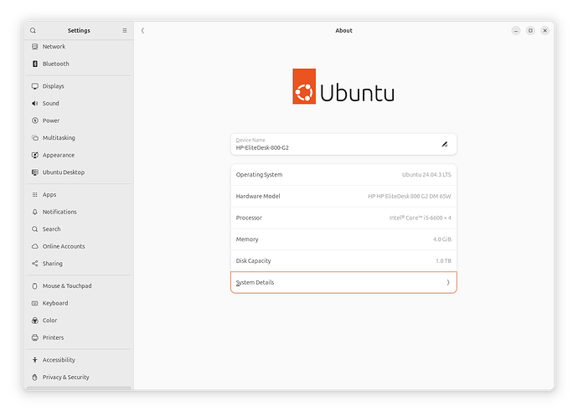This screenshot has height=416, width=578.
Task: Open Accessibility settings
Action: [79, 360]
